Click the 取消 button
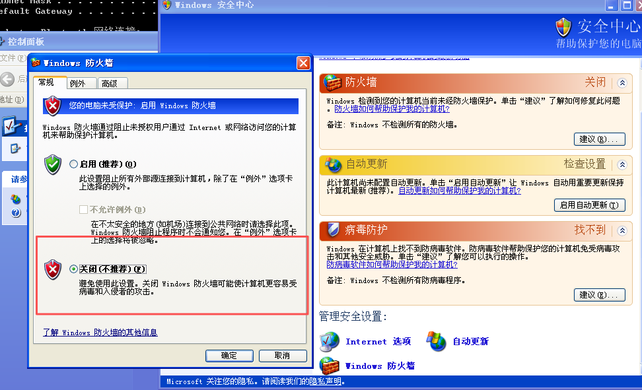642x390 pixels. pos(283,356)
